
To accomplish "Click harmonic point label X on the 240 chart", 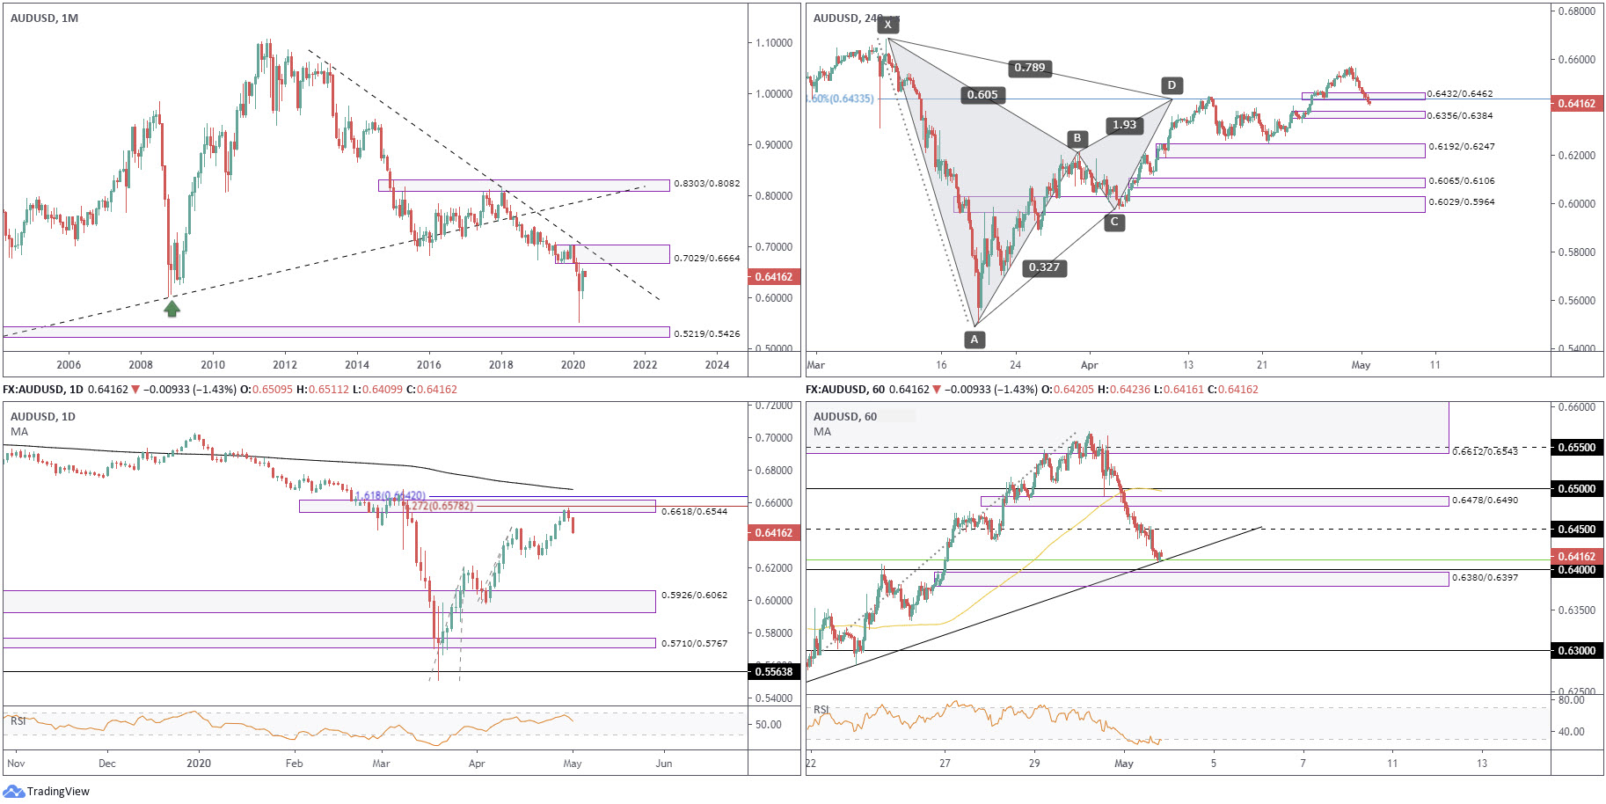I will click(x=887, y=26).
